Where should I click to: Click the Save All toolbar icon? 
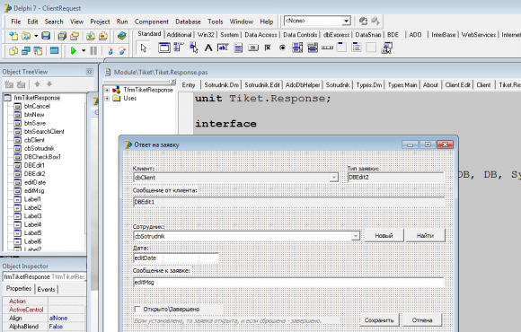click(x=62, y=36)
